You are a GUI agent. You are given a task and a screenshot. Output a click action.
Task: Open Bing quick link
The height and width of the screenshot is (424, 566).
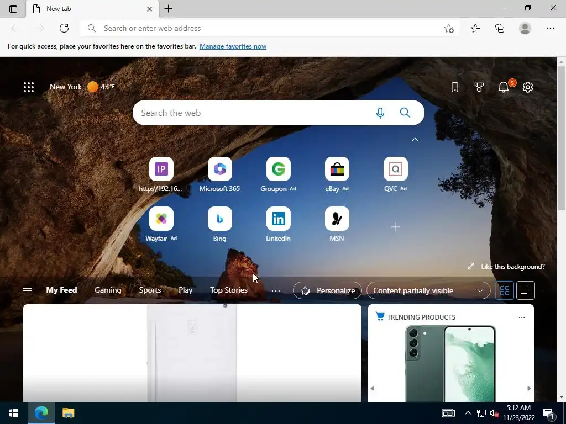219,224
